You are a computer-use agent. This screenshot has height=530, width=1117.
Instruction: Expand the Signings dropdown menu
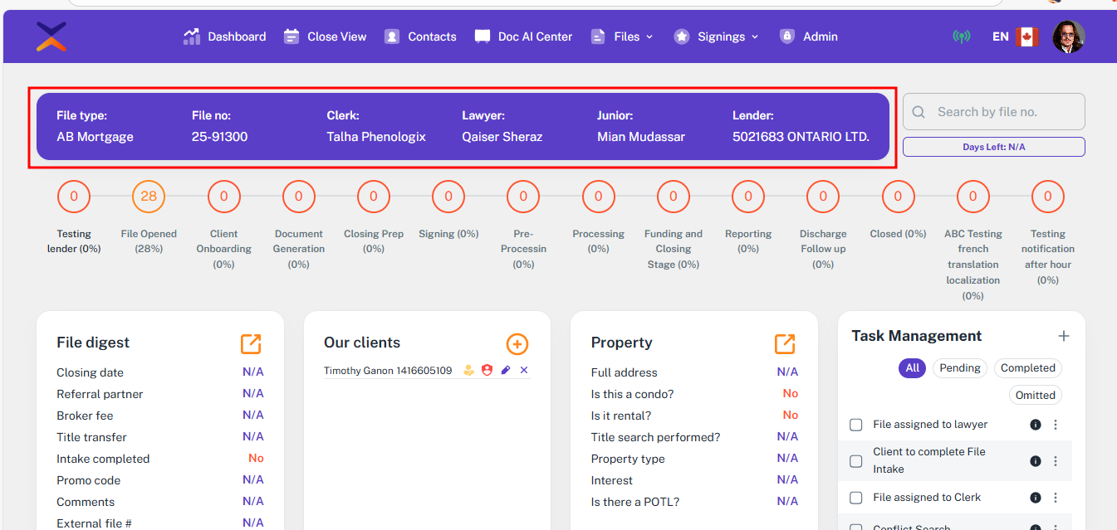click(716, 36)
